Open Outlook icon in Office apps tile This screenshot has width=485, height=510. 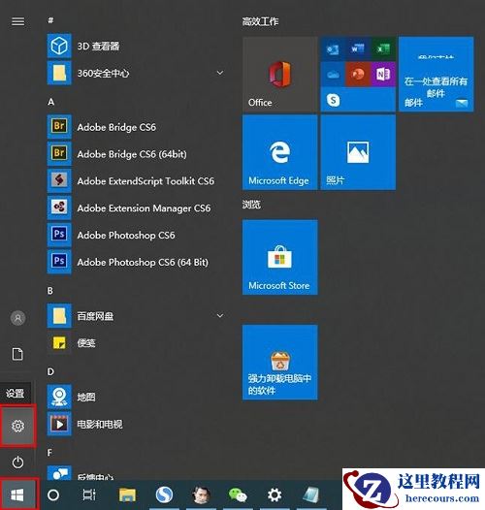333,48
